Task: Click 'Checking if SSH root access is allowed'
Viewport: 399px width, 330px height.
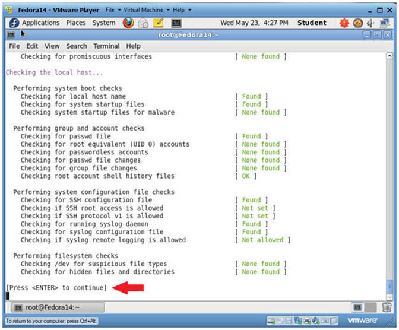Action: tap(92, 208)
